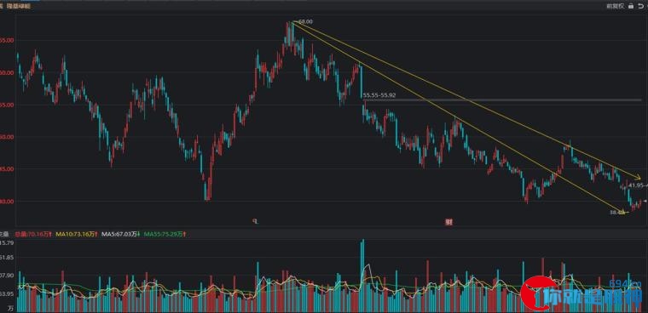Select the gray 55.55-55.92 horizontal level line
This screenshot has width=648, height=313.
pyautogui.click(x=502, y=100)
